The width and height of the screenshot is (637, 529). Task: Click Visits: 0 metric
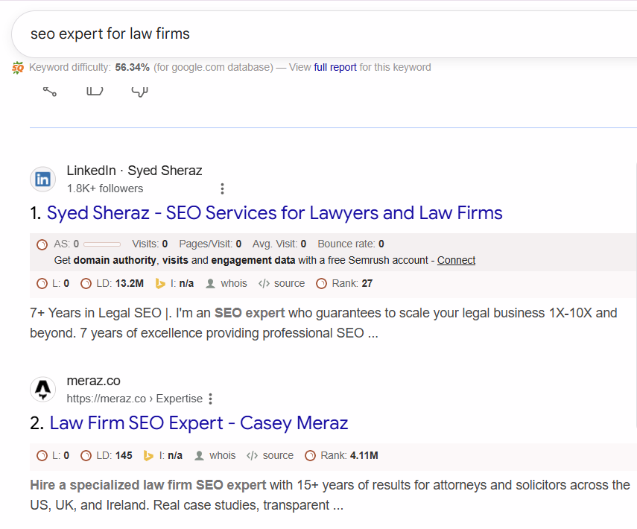(150, 244)
